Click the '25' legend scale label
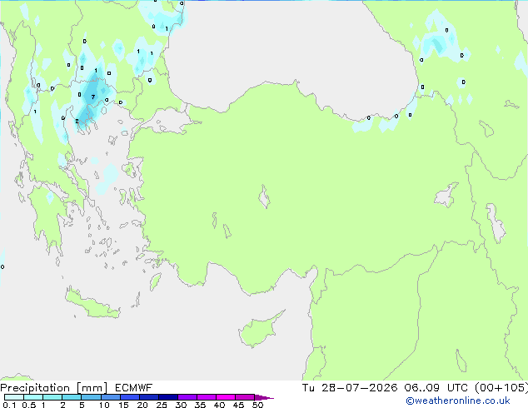The height and width of the screenshot is (408, 528). (x=162, y=405)
